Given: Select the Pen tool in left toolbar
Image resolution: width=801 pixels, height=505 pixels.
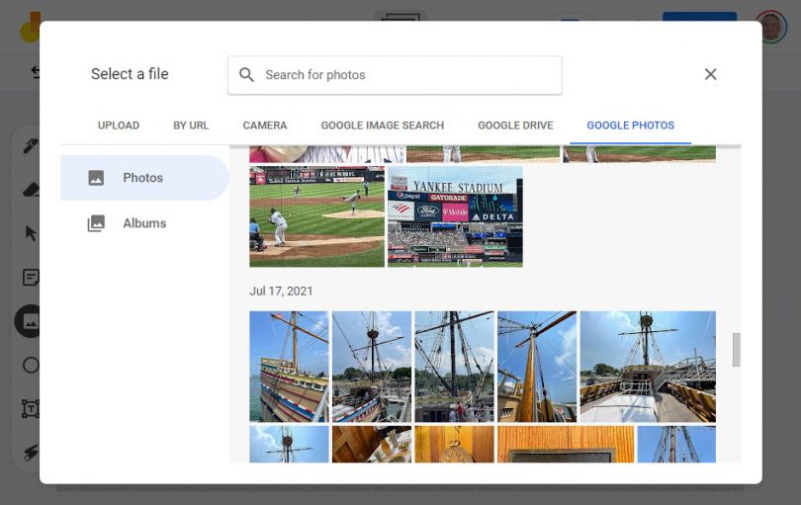Looking at the screenshot, I should 31,146.
